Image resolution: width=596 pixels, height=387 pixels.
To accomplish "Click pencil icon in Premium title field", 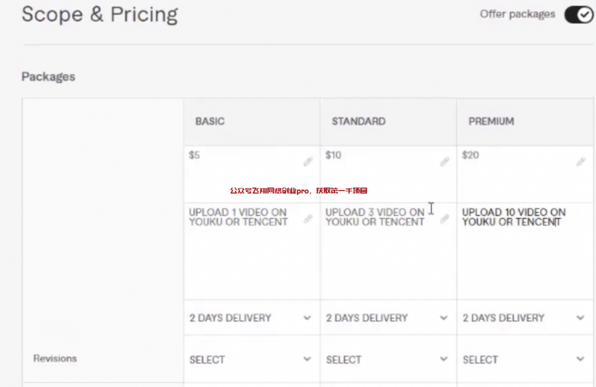I will 581,162.
